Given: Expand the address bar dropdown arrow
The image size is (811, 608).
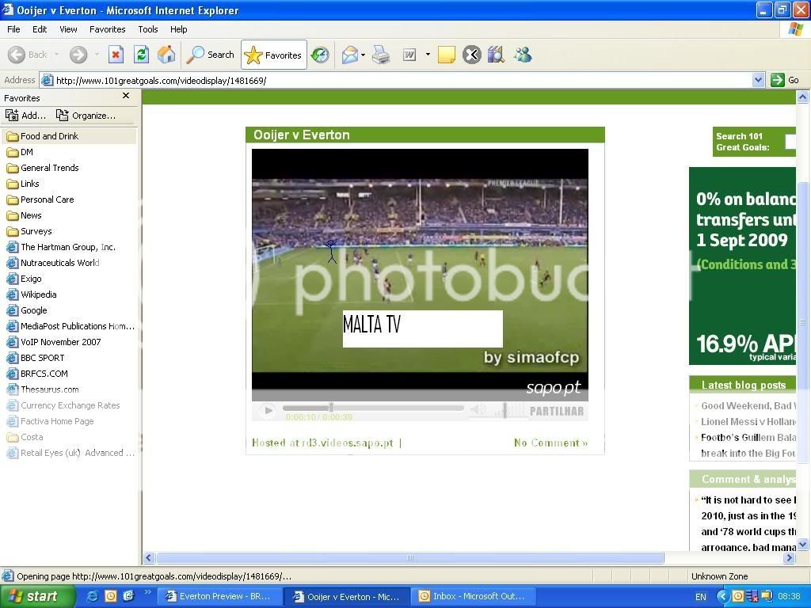Looking at the screenshot, I should click(758, 80).
